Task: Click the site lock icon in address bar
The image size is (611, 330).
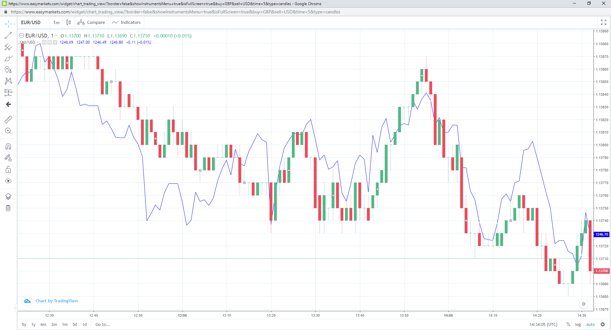Action: [x=6, y=12]
